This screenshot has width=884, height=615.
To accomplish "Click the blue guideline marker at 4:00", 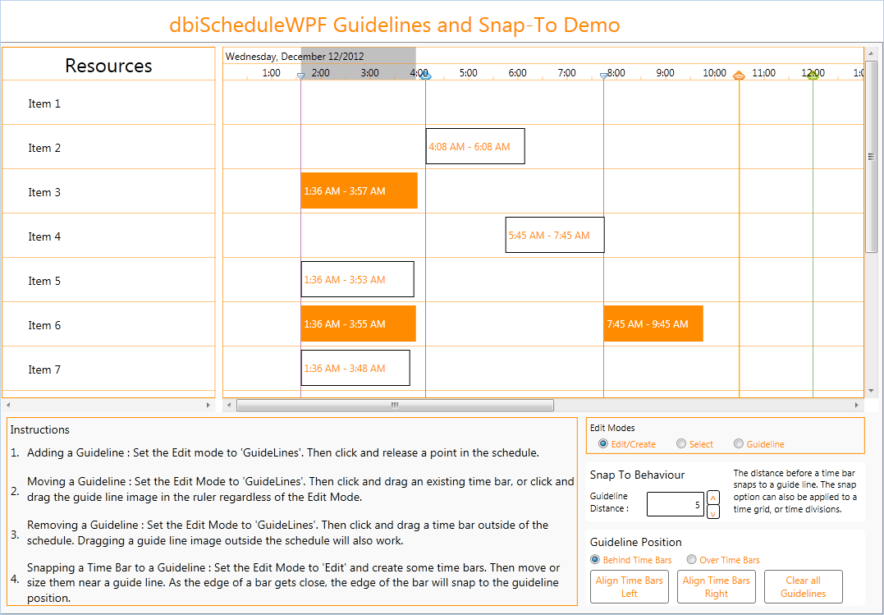I will [424, 76].
